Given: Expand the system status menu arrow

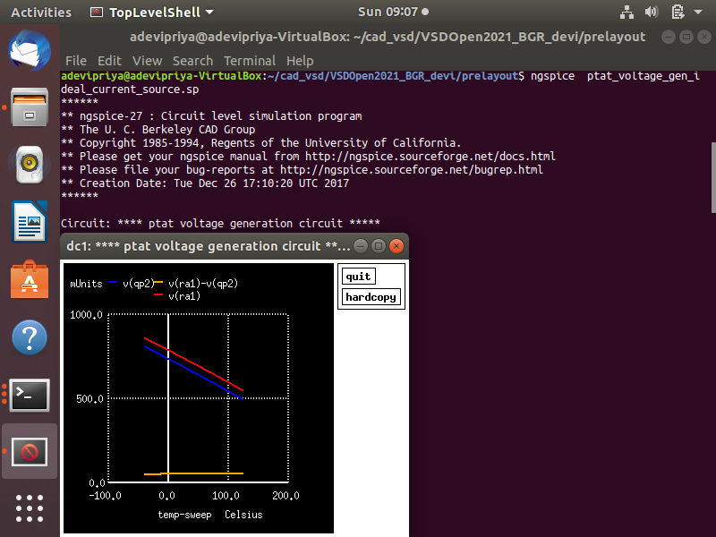Looking at the screenshot, I should click(699, 13).
